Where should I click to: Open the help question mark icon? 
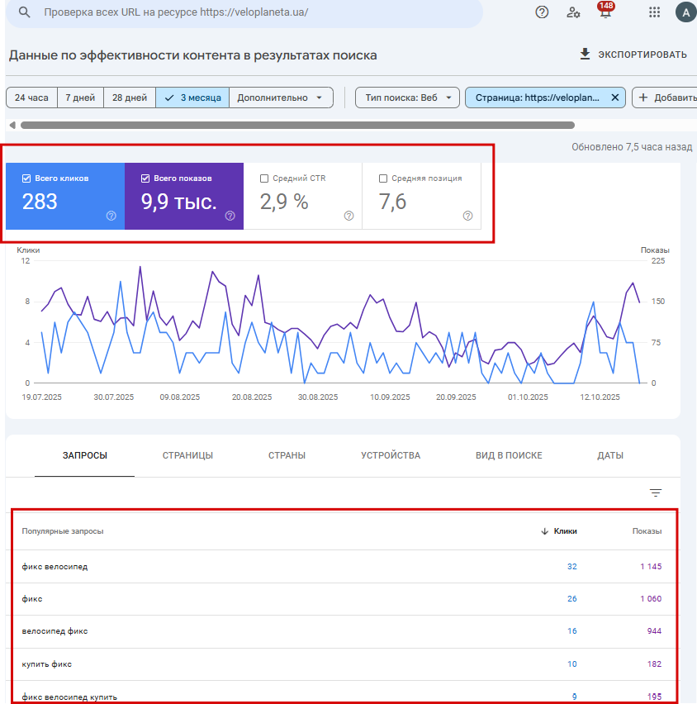coord(543,12)
